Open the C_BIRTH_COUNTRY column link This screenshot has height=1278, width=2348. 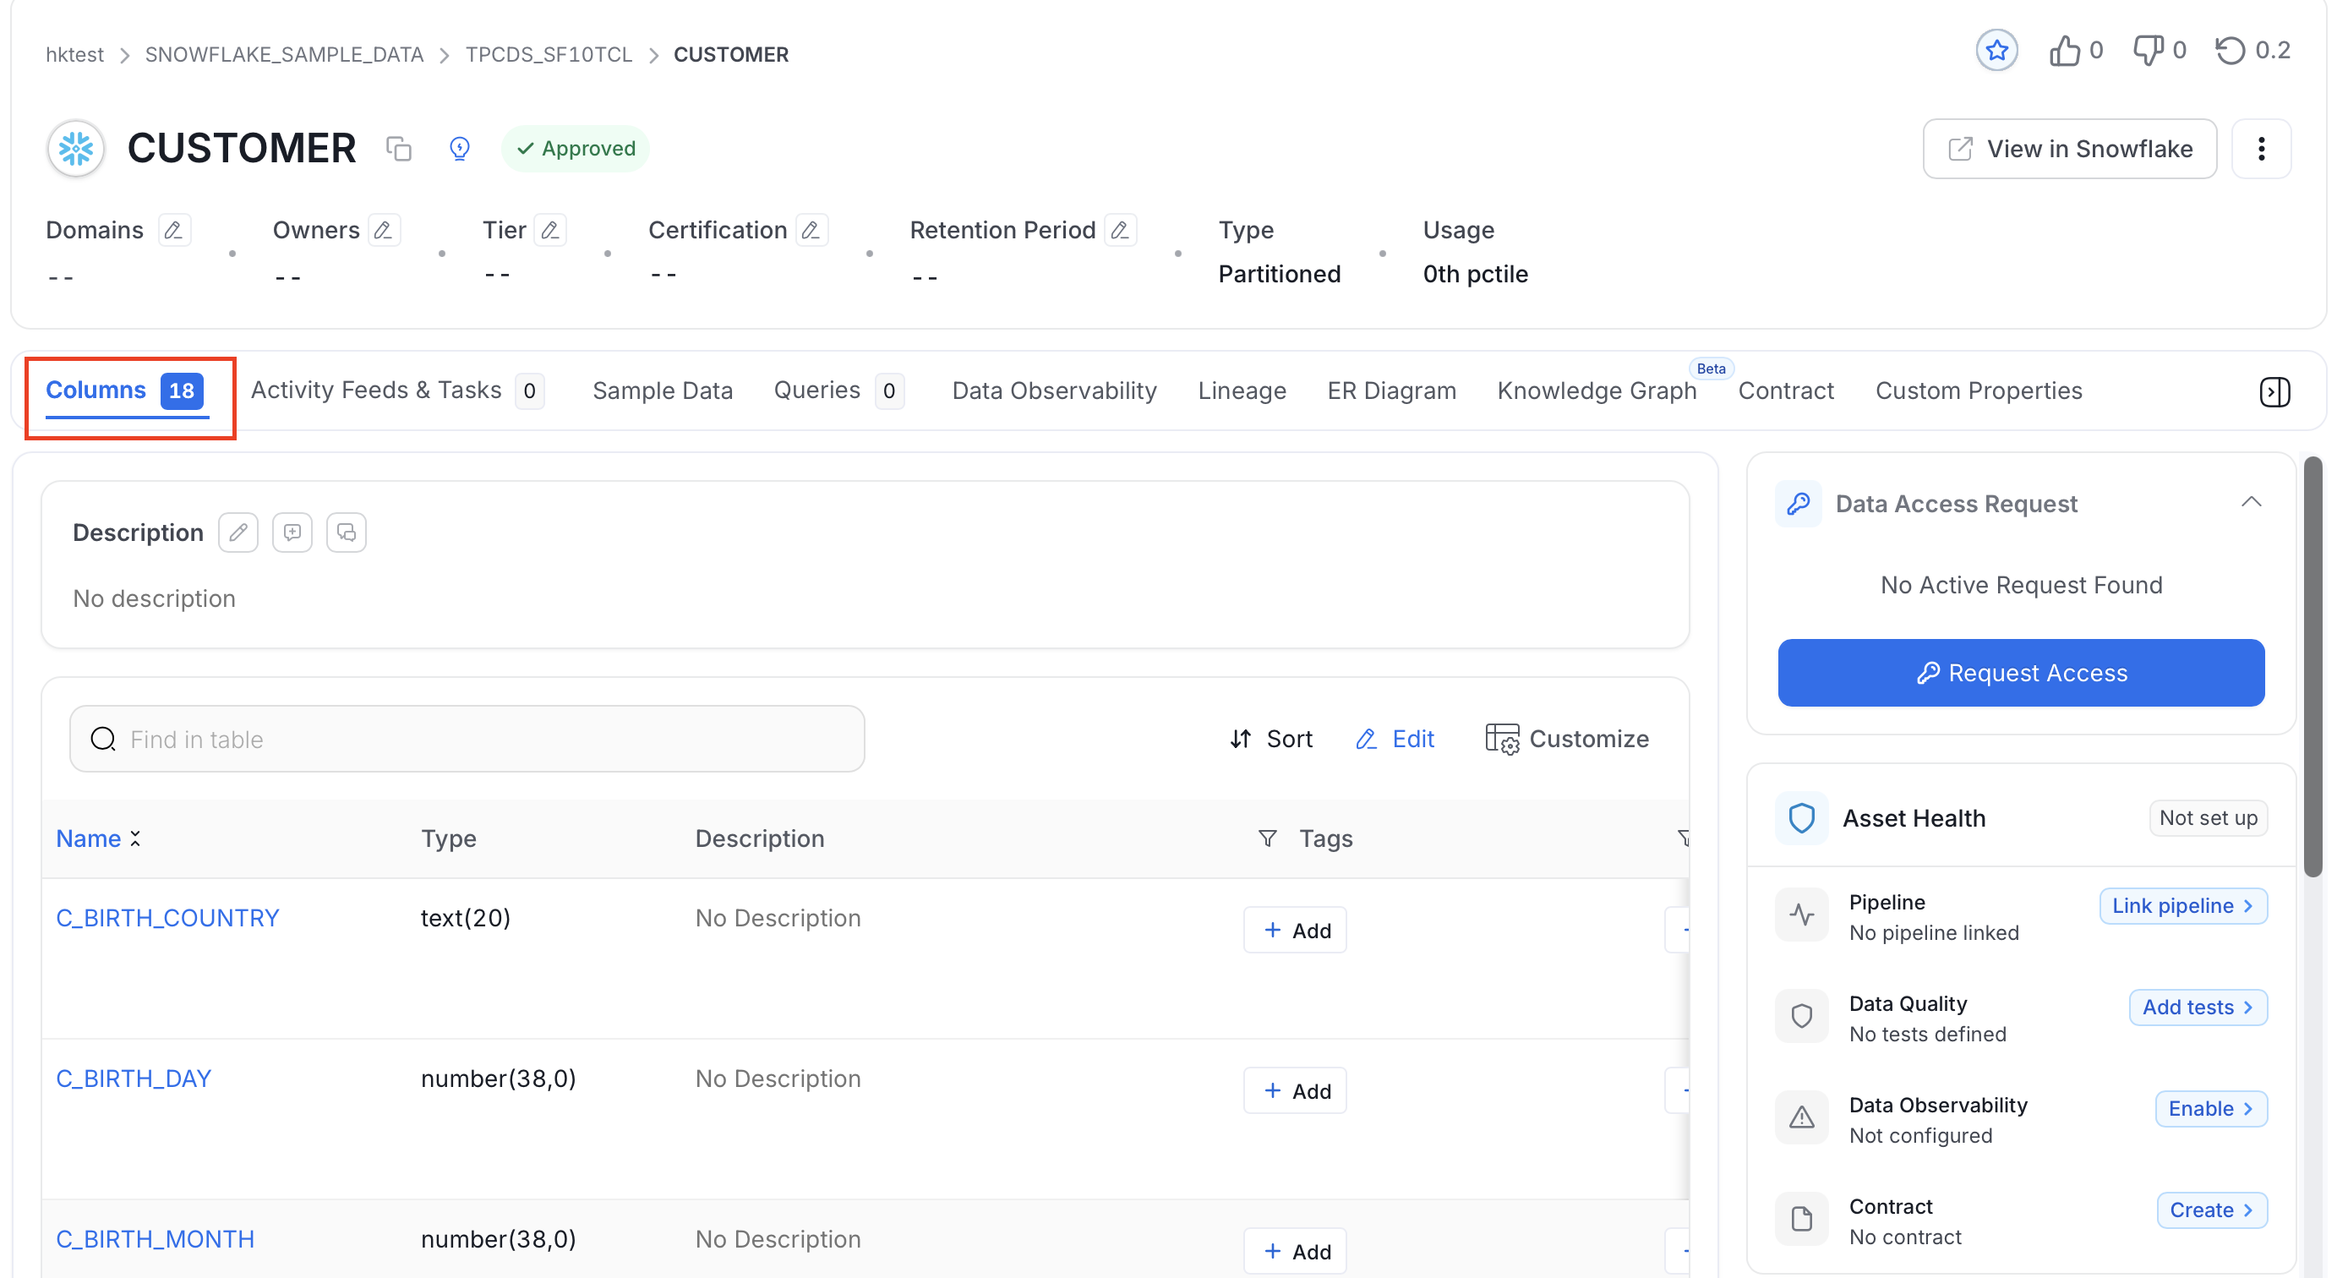[x=167, y=918]
